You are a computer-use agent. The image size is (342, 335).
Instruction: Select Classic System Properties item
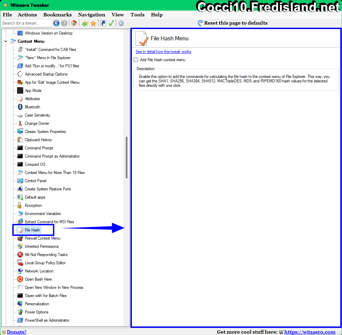[45, 132]
